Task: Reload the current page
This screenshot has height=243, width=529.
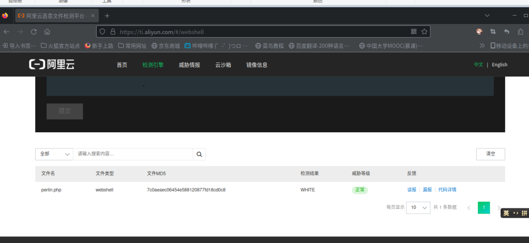Action: coord(34,32)
